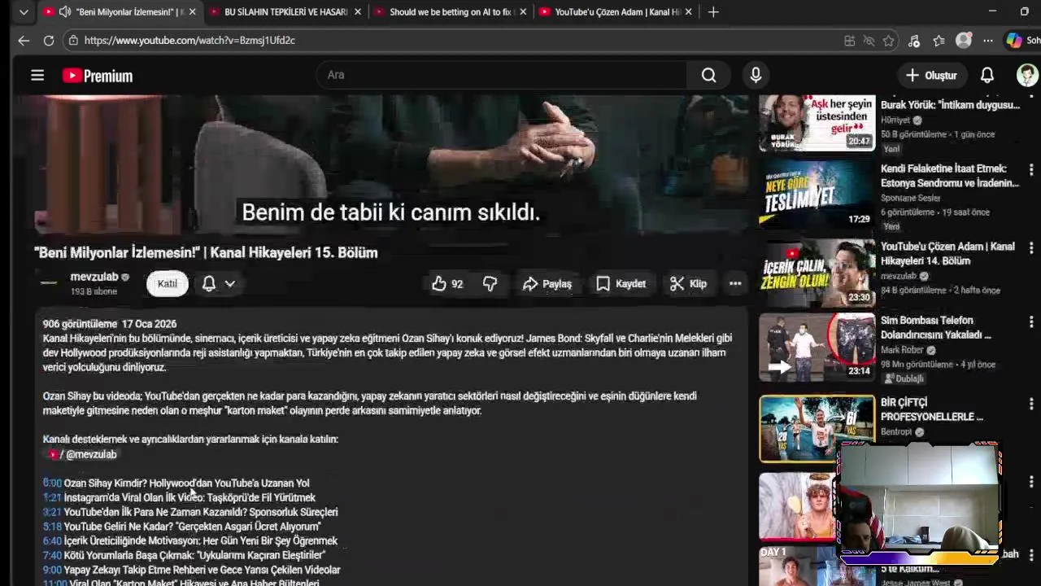Click the "Katıl" join button

click(x=167, y=283)
